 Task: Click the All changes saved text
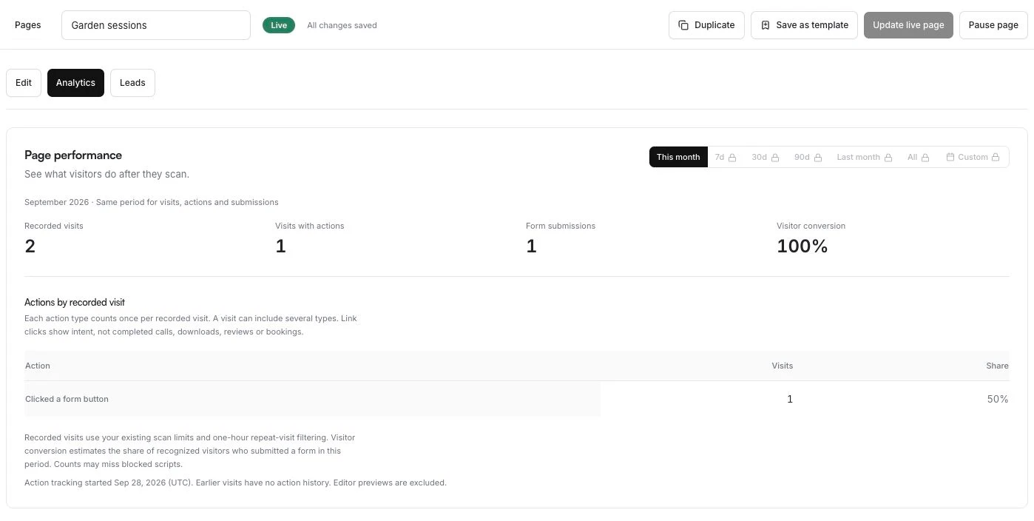point(342,25)
